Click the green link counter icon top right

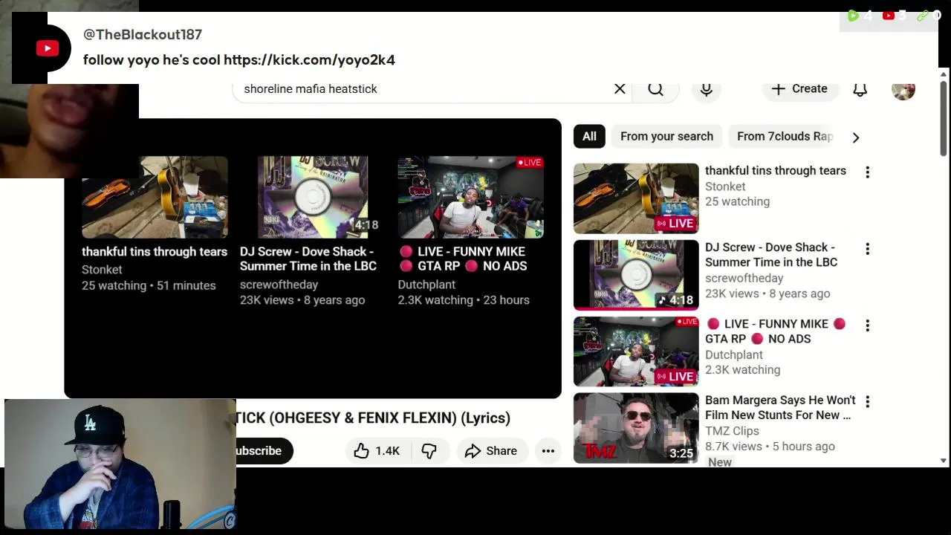click(923, 15)
